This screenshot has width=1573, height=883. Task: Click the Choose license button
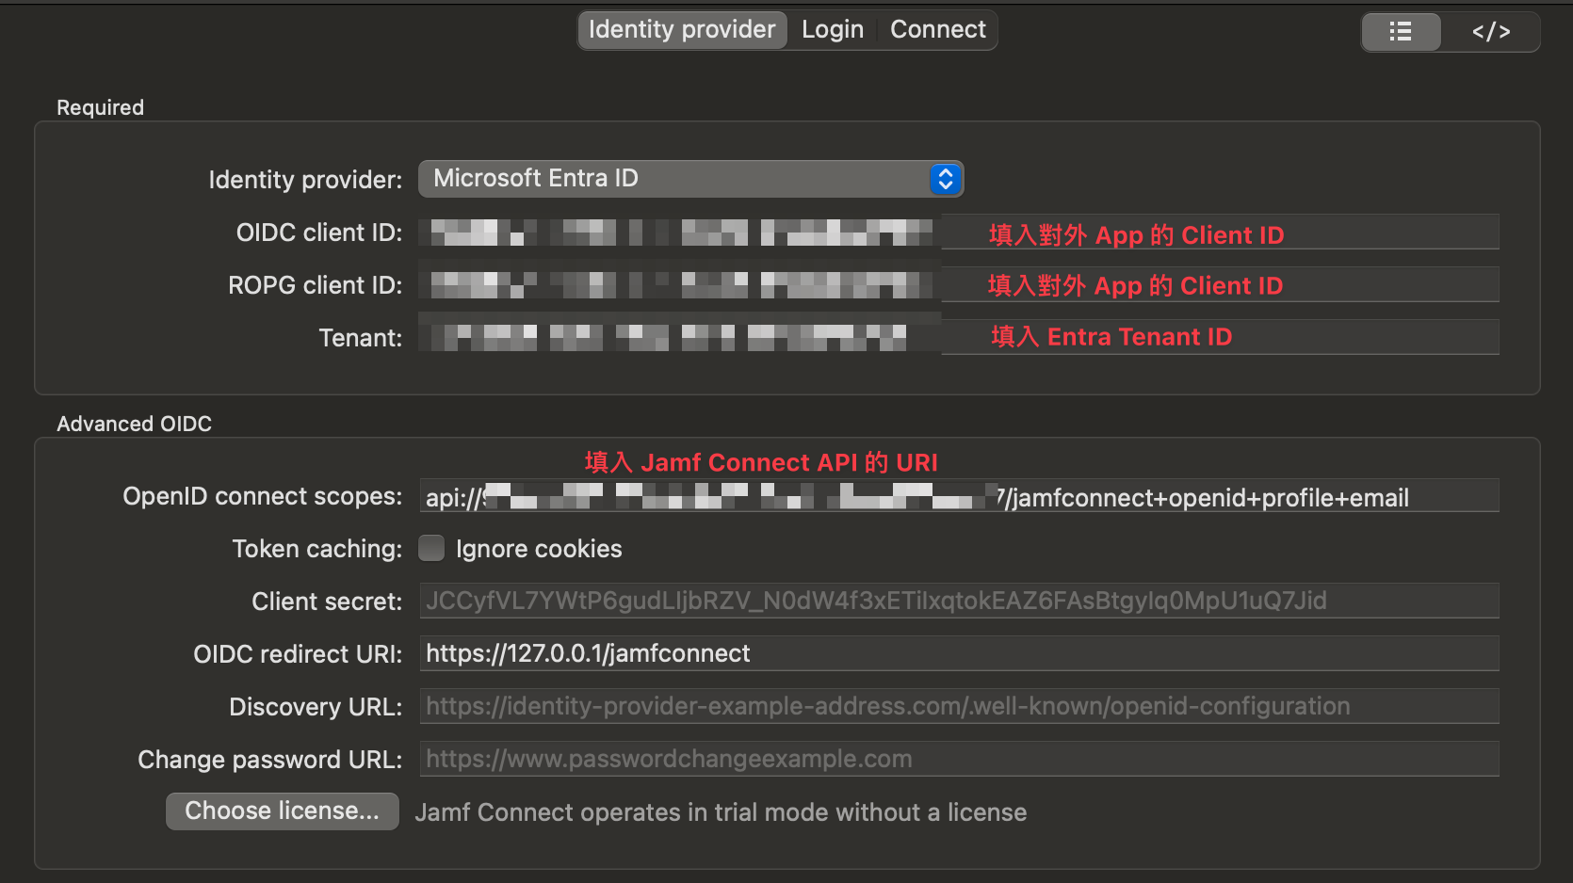282,811
